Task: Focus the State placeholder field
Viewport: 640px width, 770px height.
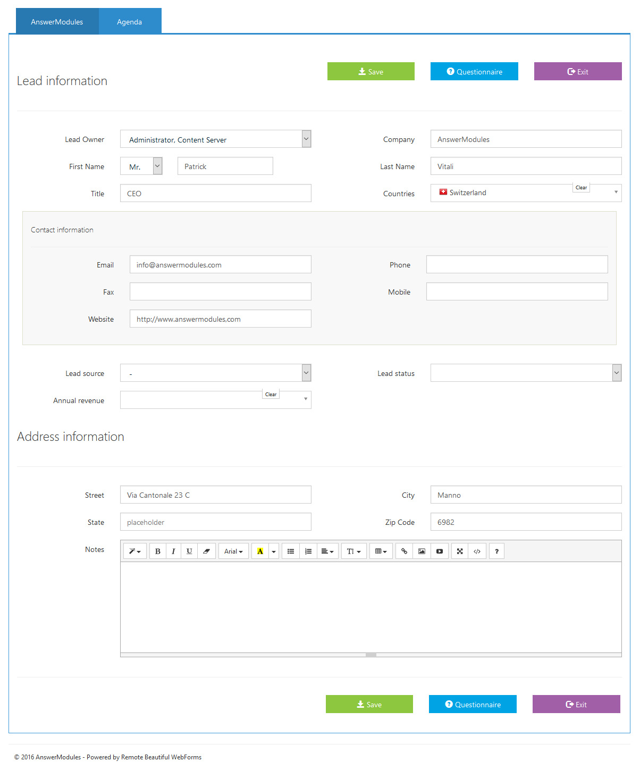Action: coord(216,522)
